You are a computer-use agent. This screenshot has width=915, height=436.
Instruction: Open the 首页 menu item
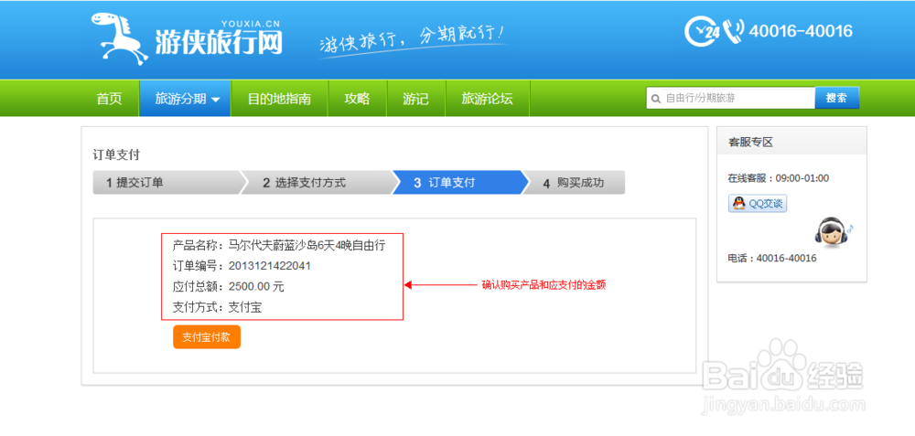pyautogui.click(x=110, y=99)
